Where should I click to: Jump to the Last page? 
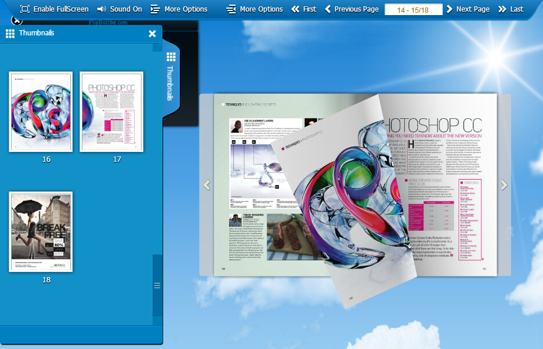click(x=510, y=9)
